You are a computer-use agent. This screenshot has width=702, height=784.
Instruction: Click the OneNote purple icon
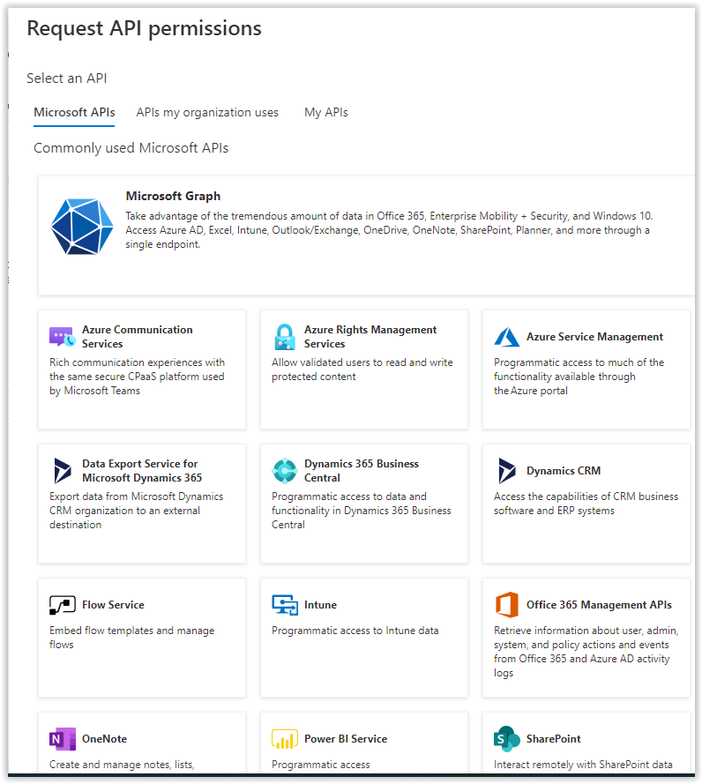click(x=63, y=739)
